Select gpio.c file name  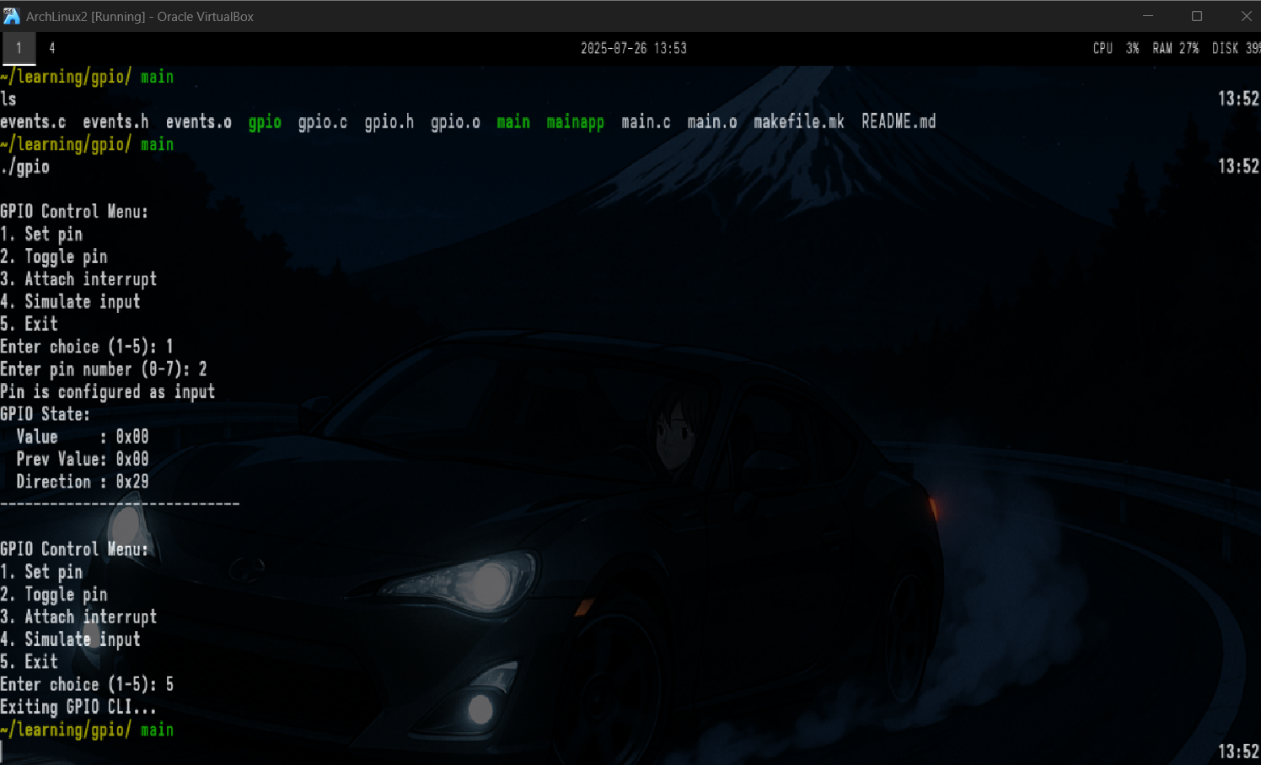323,122
